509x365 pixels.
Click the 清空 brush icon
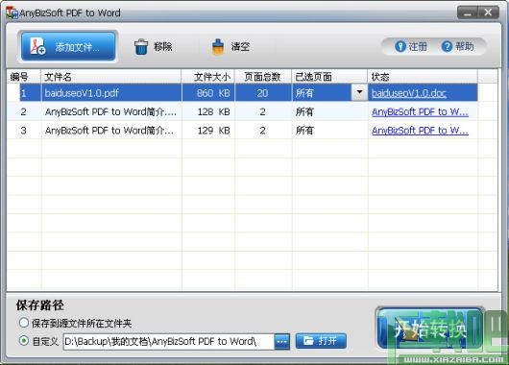click(x=218, y=47)
